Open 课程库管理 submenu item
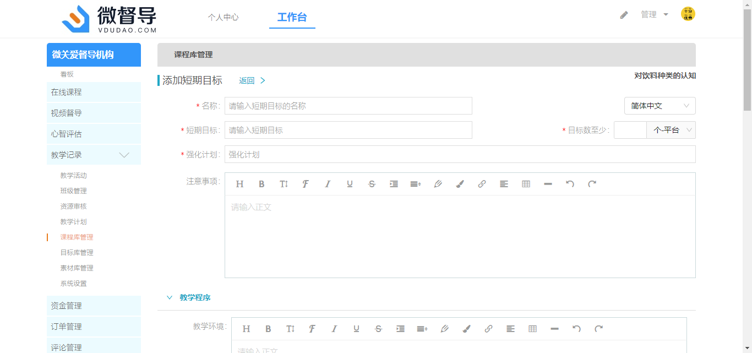This screenshot has width=752, height=353. pyautogui.click(x=77, y=237)
